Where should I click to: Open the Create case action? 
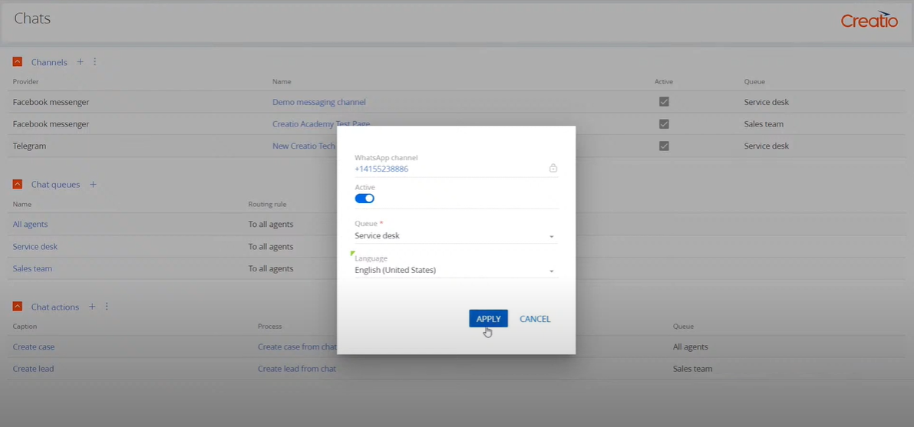coord(34,347)
